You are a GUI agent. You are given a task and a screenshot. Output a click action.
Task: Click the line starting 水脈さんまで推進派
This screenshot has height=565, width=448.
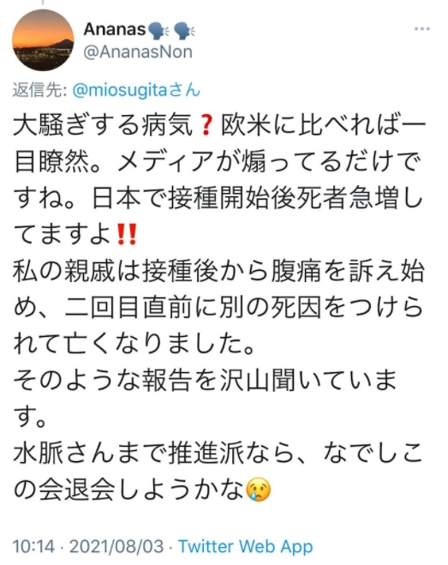[218, 453]
